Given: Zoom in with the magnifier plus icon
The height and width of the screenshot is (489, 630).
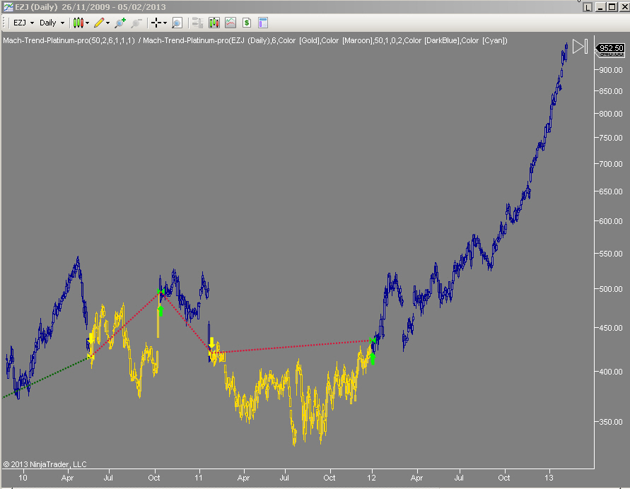Looking at the screenshot, I should coord(118,22).
